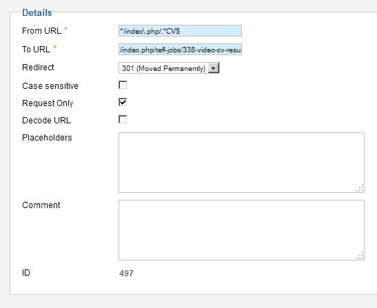Open the Redirect dropdown arrow
This screenshot has height=308, width=377.
point(214,68)
